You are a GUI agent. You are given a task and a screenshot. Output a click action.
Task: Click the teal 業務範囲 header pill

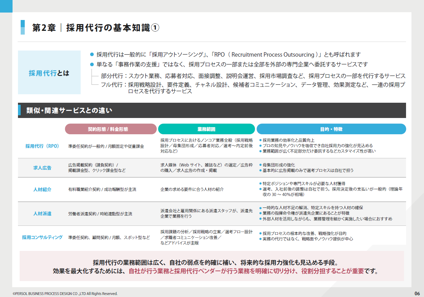coord(206,129)
